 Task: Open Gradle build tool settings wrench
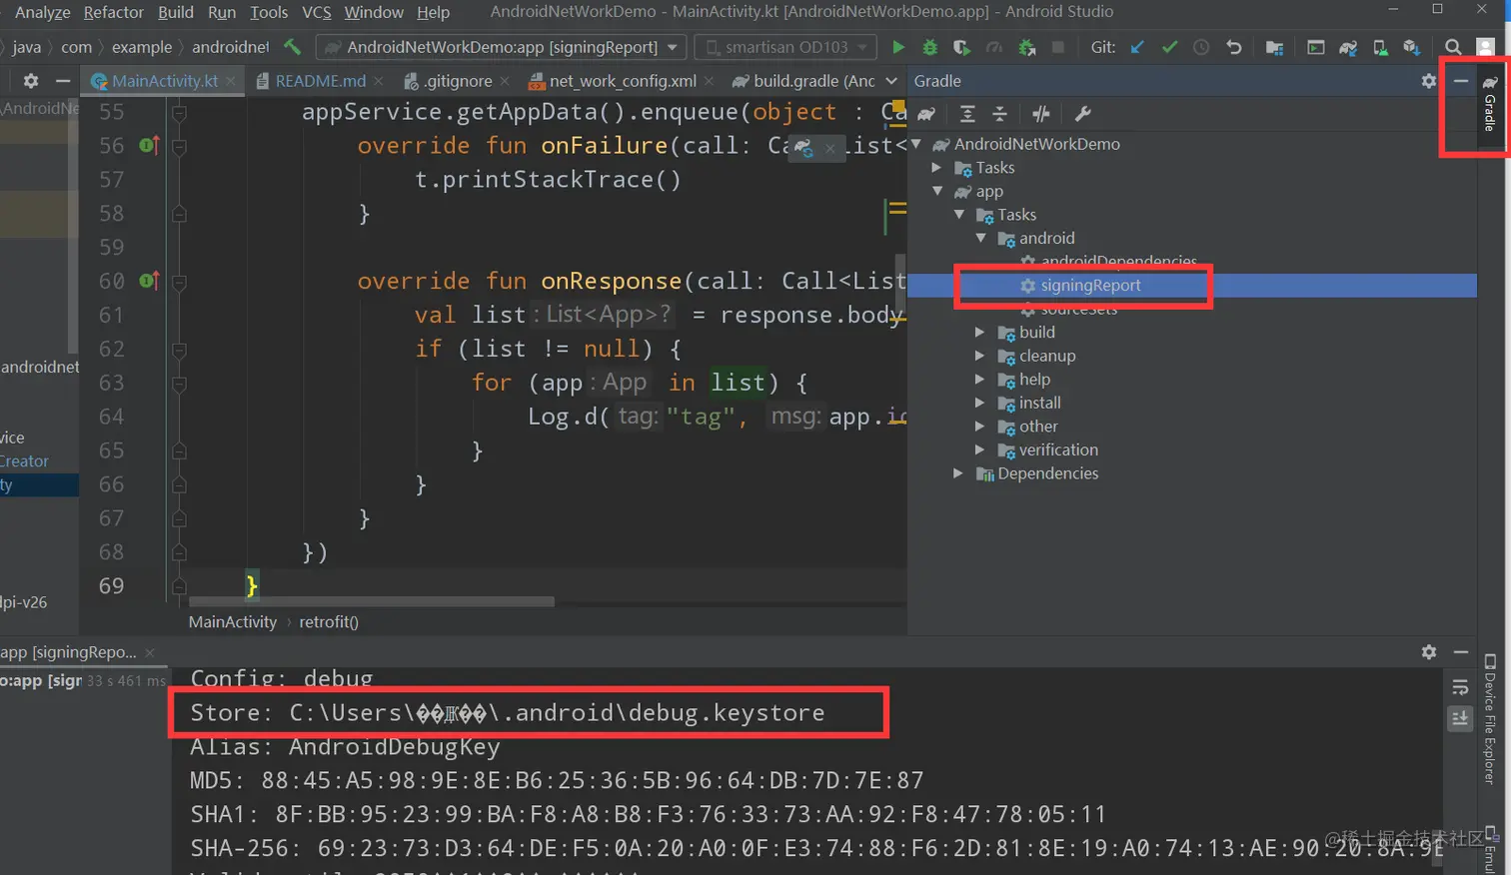tap(1082, 114)
